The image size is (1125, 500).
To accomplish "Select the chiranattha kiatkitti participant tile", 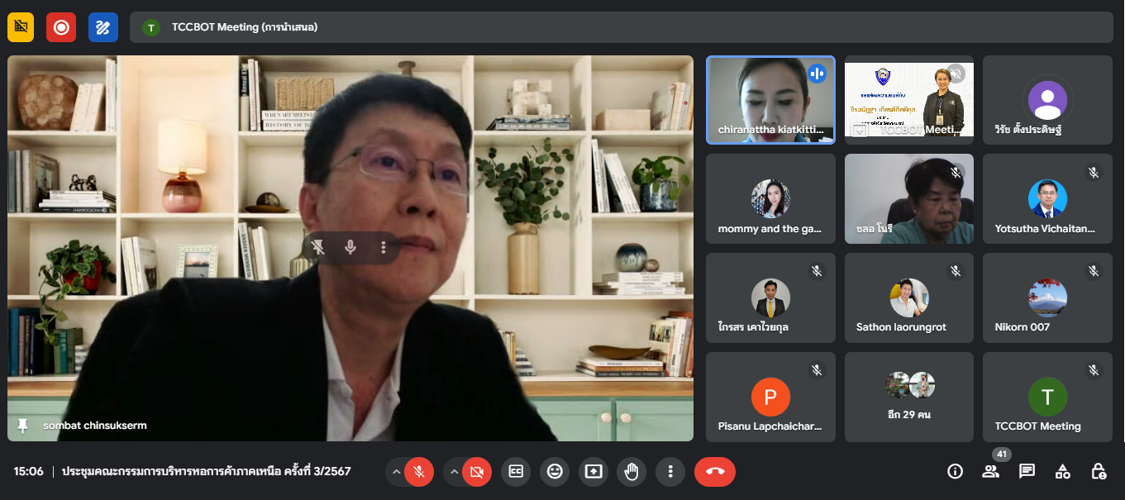I will coord(770,100).
